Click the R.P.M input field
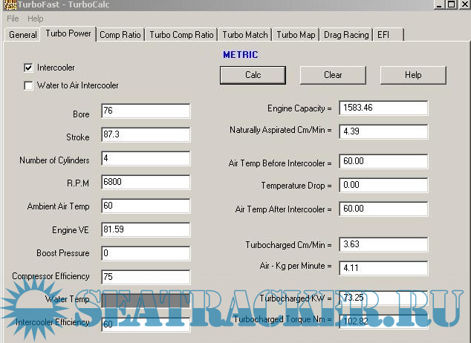Screen dimensions: 471x343 (146, 182)
